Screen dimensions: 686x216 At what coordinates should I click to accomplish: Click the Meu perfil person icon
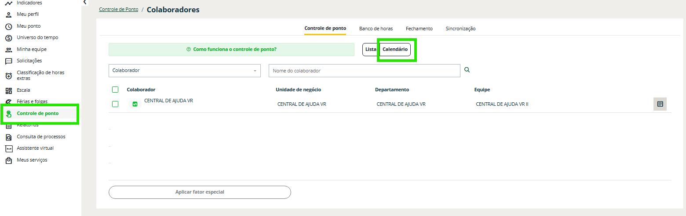[x=8, y=14]
